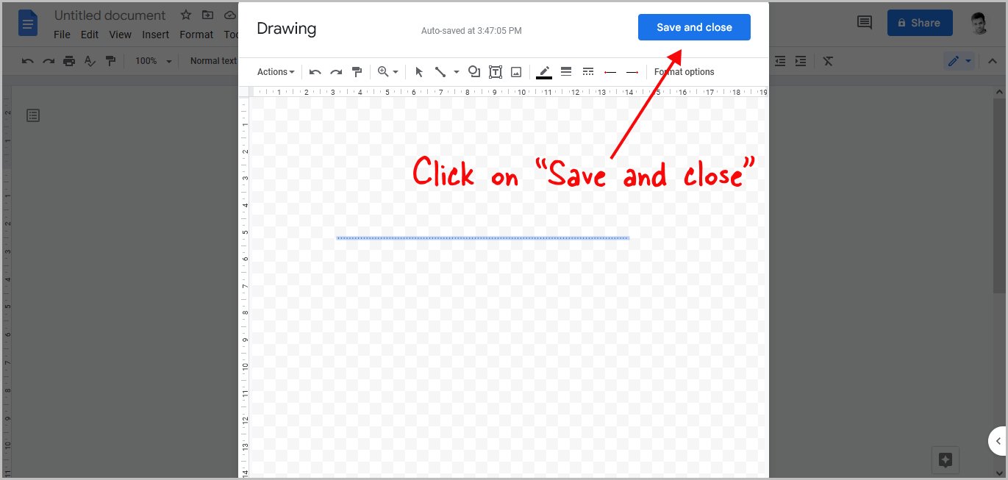This screenshot has height=480, width=1008.
Task: Open the zoom dropdown in the drawing toolbar
Action: tap(387, 71)
